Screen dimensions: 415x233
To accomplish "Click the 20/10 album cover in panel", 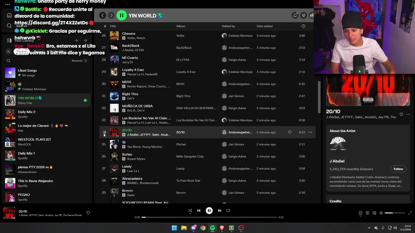I will (x=368, y=90).
